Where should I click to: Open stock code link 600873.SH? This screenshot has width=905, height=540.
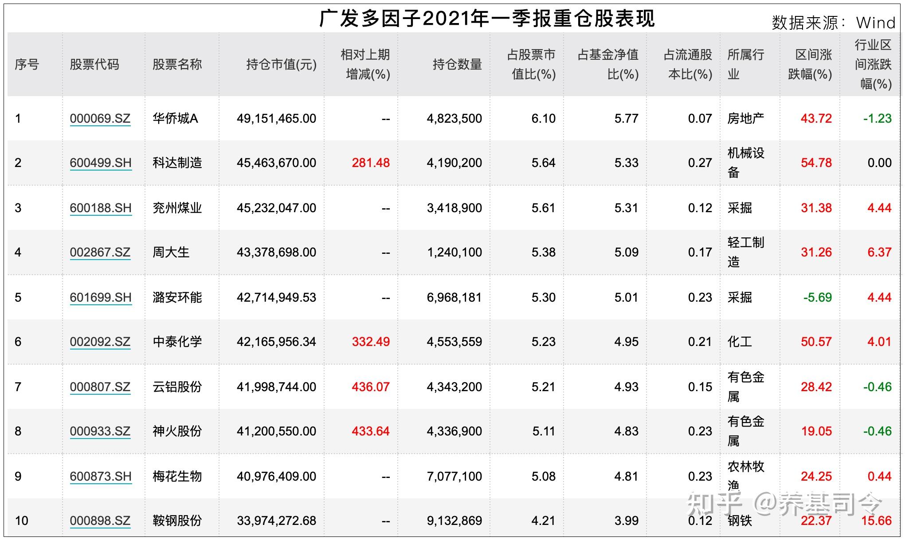(101, 477)
